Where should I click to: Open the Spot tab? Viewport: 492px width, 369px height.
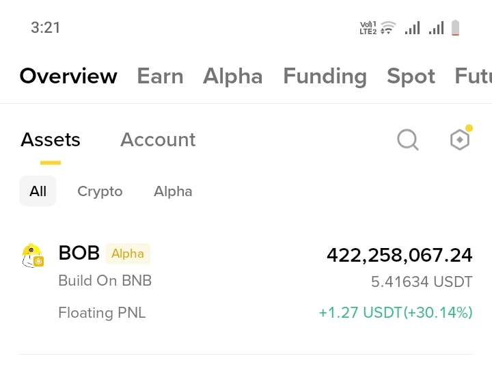click(x=411, y=77)
